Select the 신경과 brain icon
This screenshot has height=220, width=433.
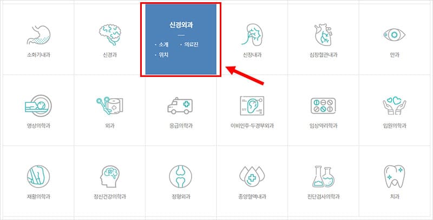pos(110,35)
